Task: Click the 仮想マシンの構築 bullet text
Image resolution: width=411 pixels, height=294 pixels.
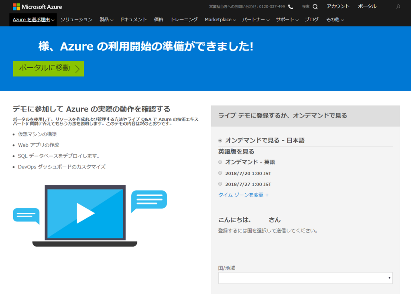Action: [x=37, y=134]
